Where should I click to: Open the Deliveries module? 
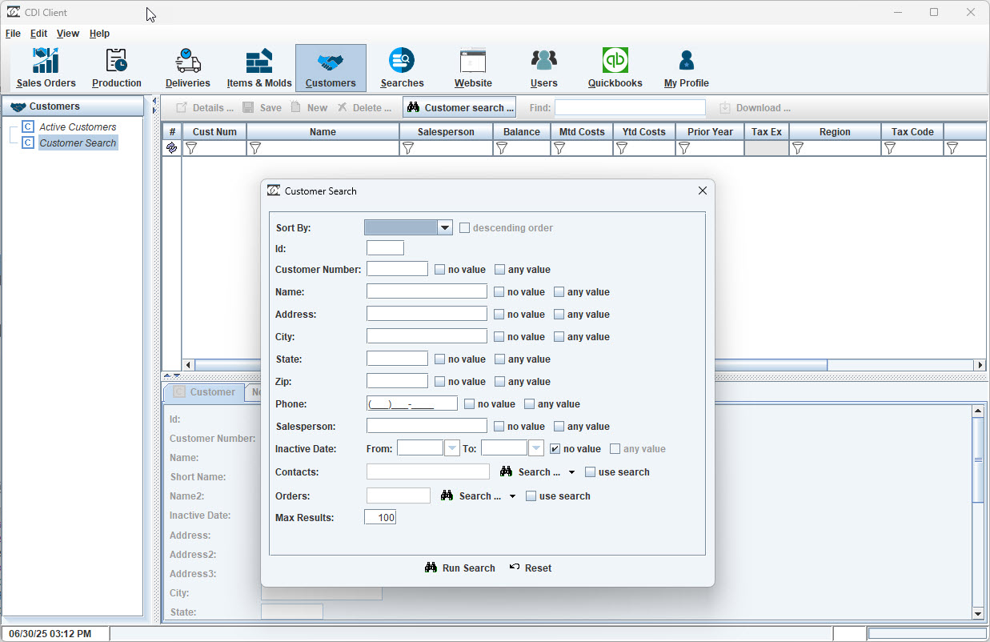click(x=188, y=68)
